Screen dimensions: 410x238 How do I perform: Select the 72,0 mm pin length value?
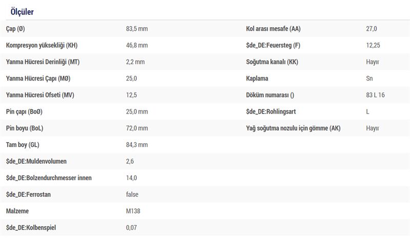tap(137, 128)
